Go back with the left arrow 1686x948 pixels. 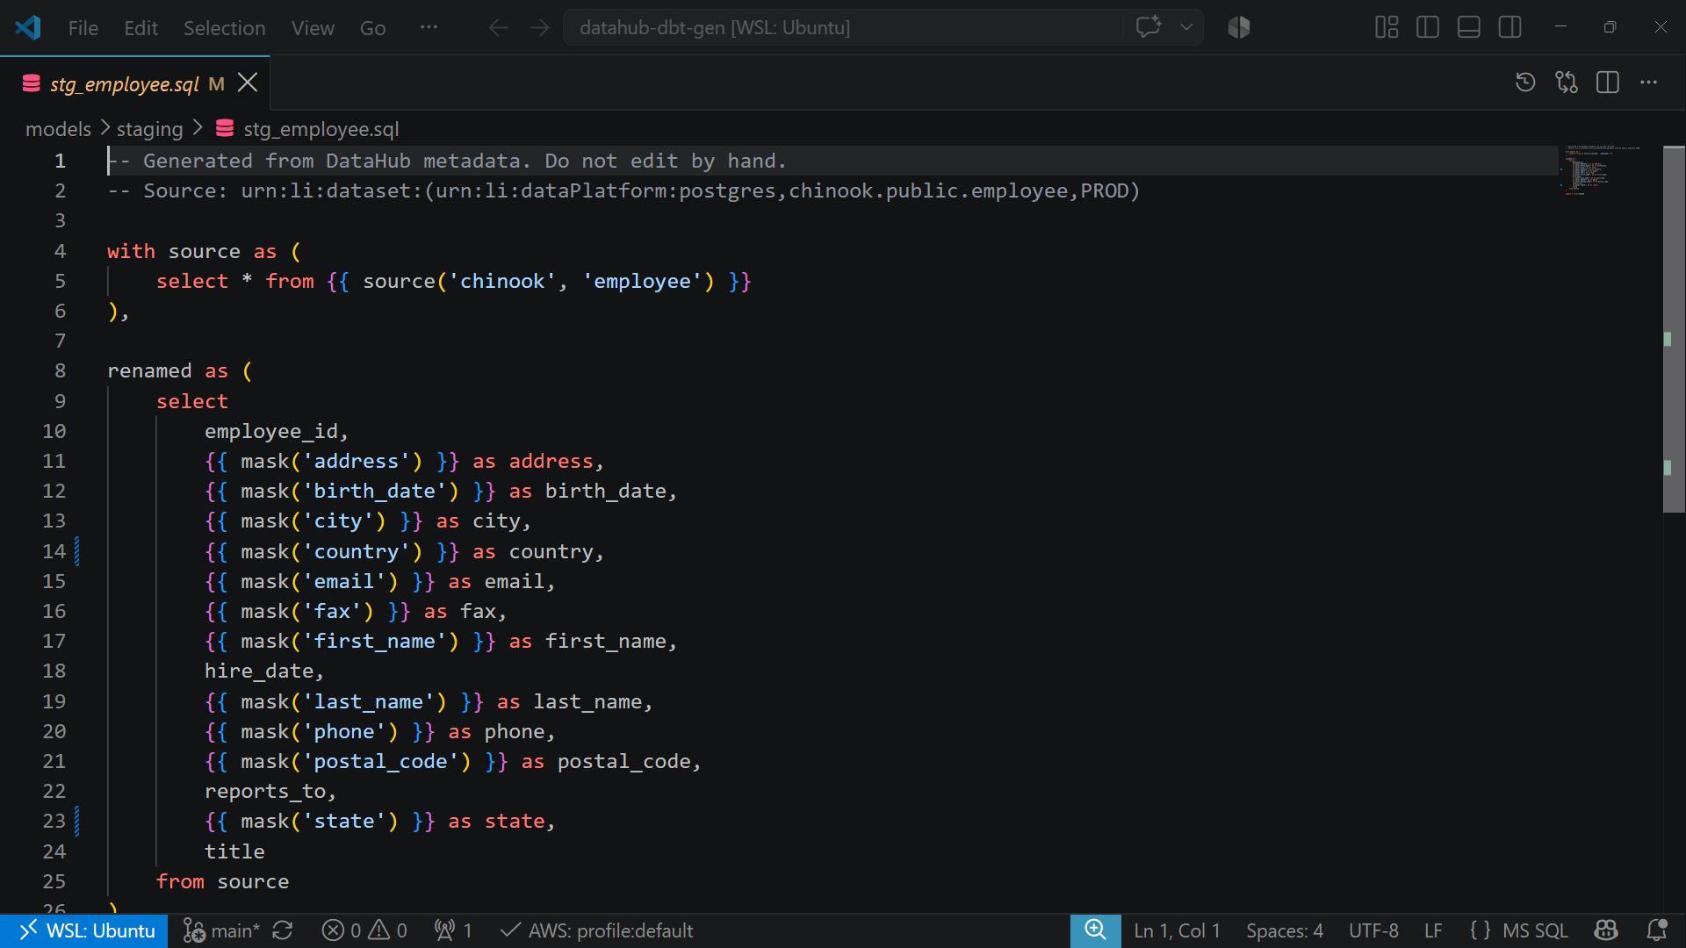[498, 27]
